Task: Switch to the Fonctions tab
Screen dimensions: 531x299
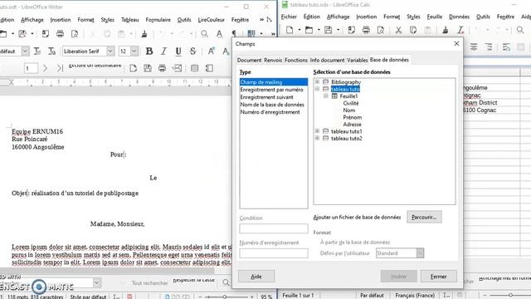Action: pyautogui.click(x=296, y=60)
